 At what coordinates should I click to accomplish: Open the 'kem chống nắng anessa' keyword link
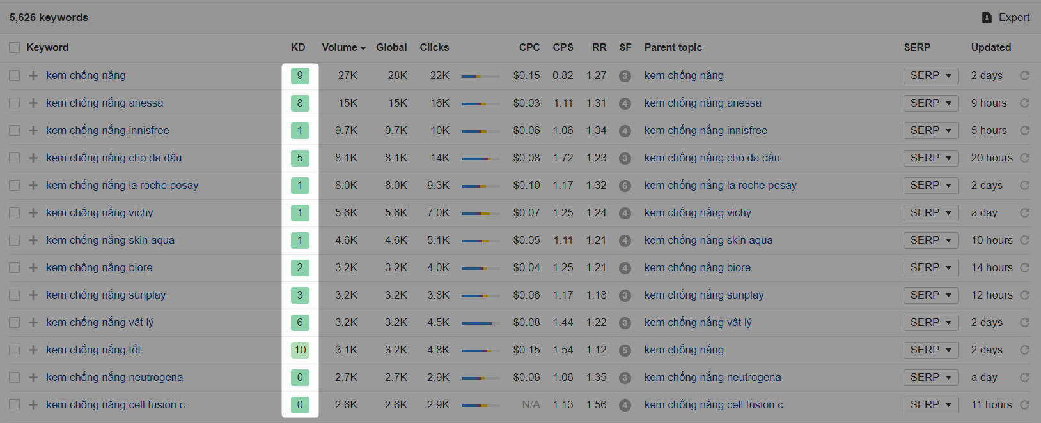(x=104, y=103)
